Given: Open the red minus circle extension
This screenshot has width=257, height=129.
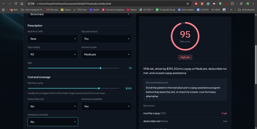Looking at the screenshot, I should (226, 4).
